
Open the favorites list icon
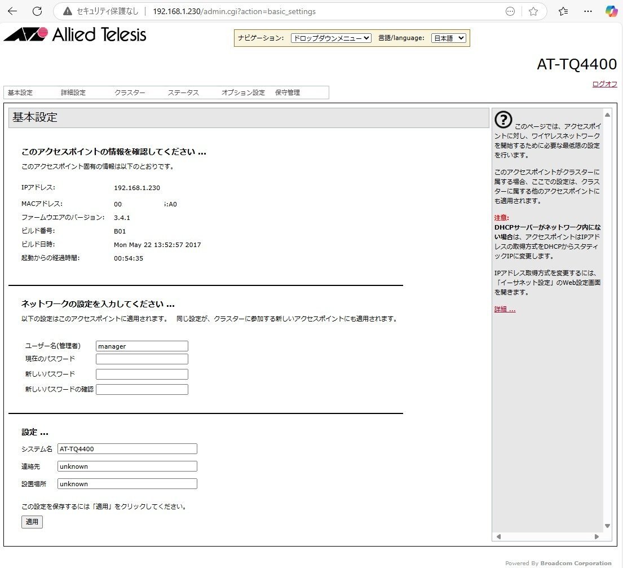pos(563,11)
